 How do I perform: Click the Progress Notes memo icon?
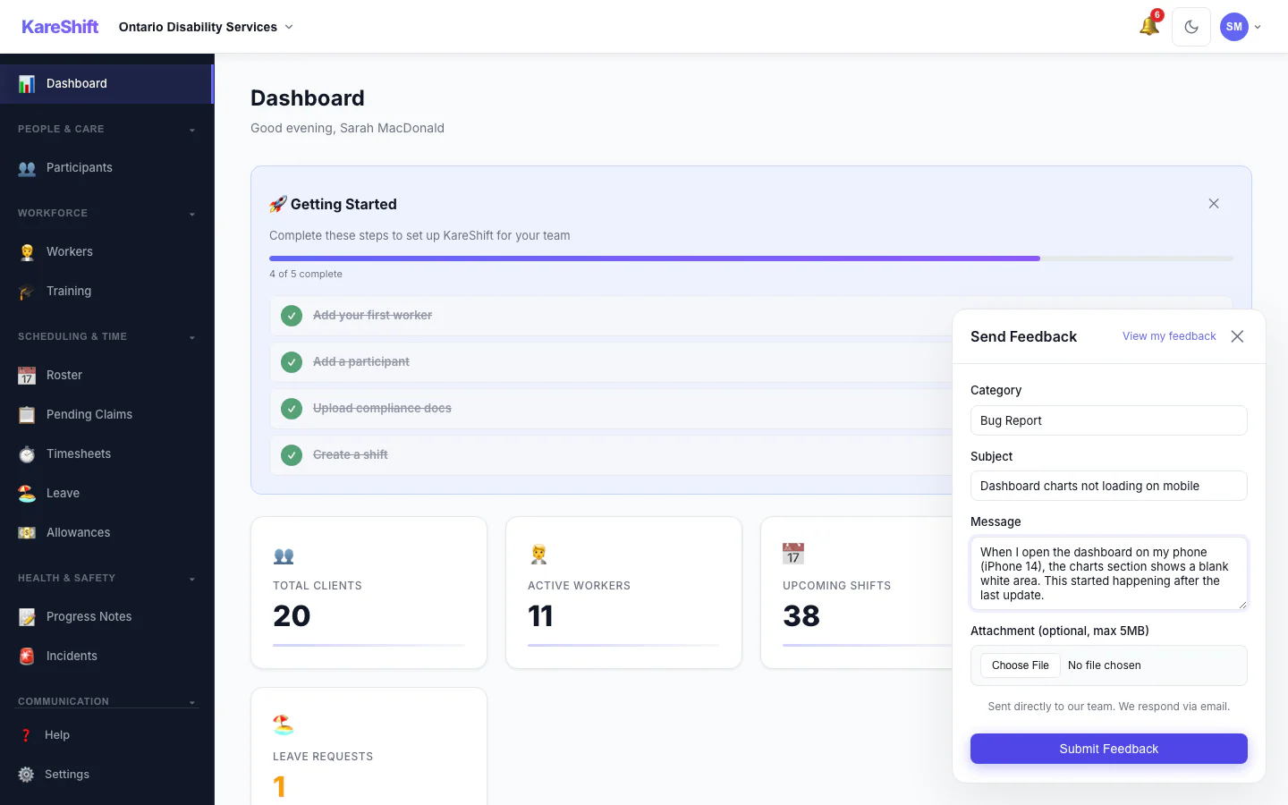27,617
